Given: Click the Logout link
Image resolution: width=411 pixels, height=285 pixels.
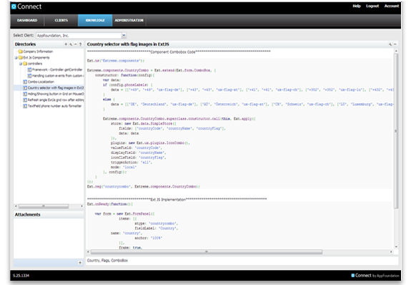Looking at the screenshot, I should tap(372, 6).
